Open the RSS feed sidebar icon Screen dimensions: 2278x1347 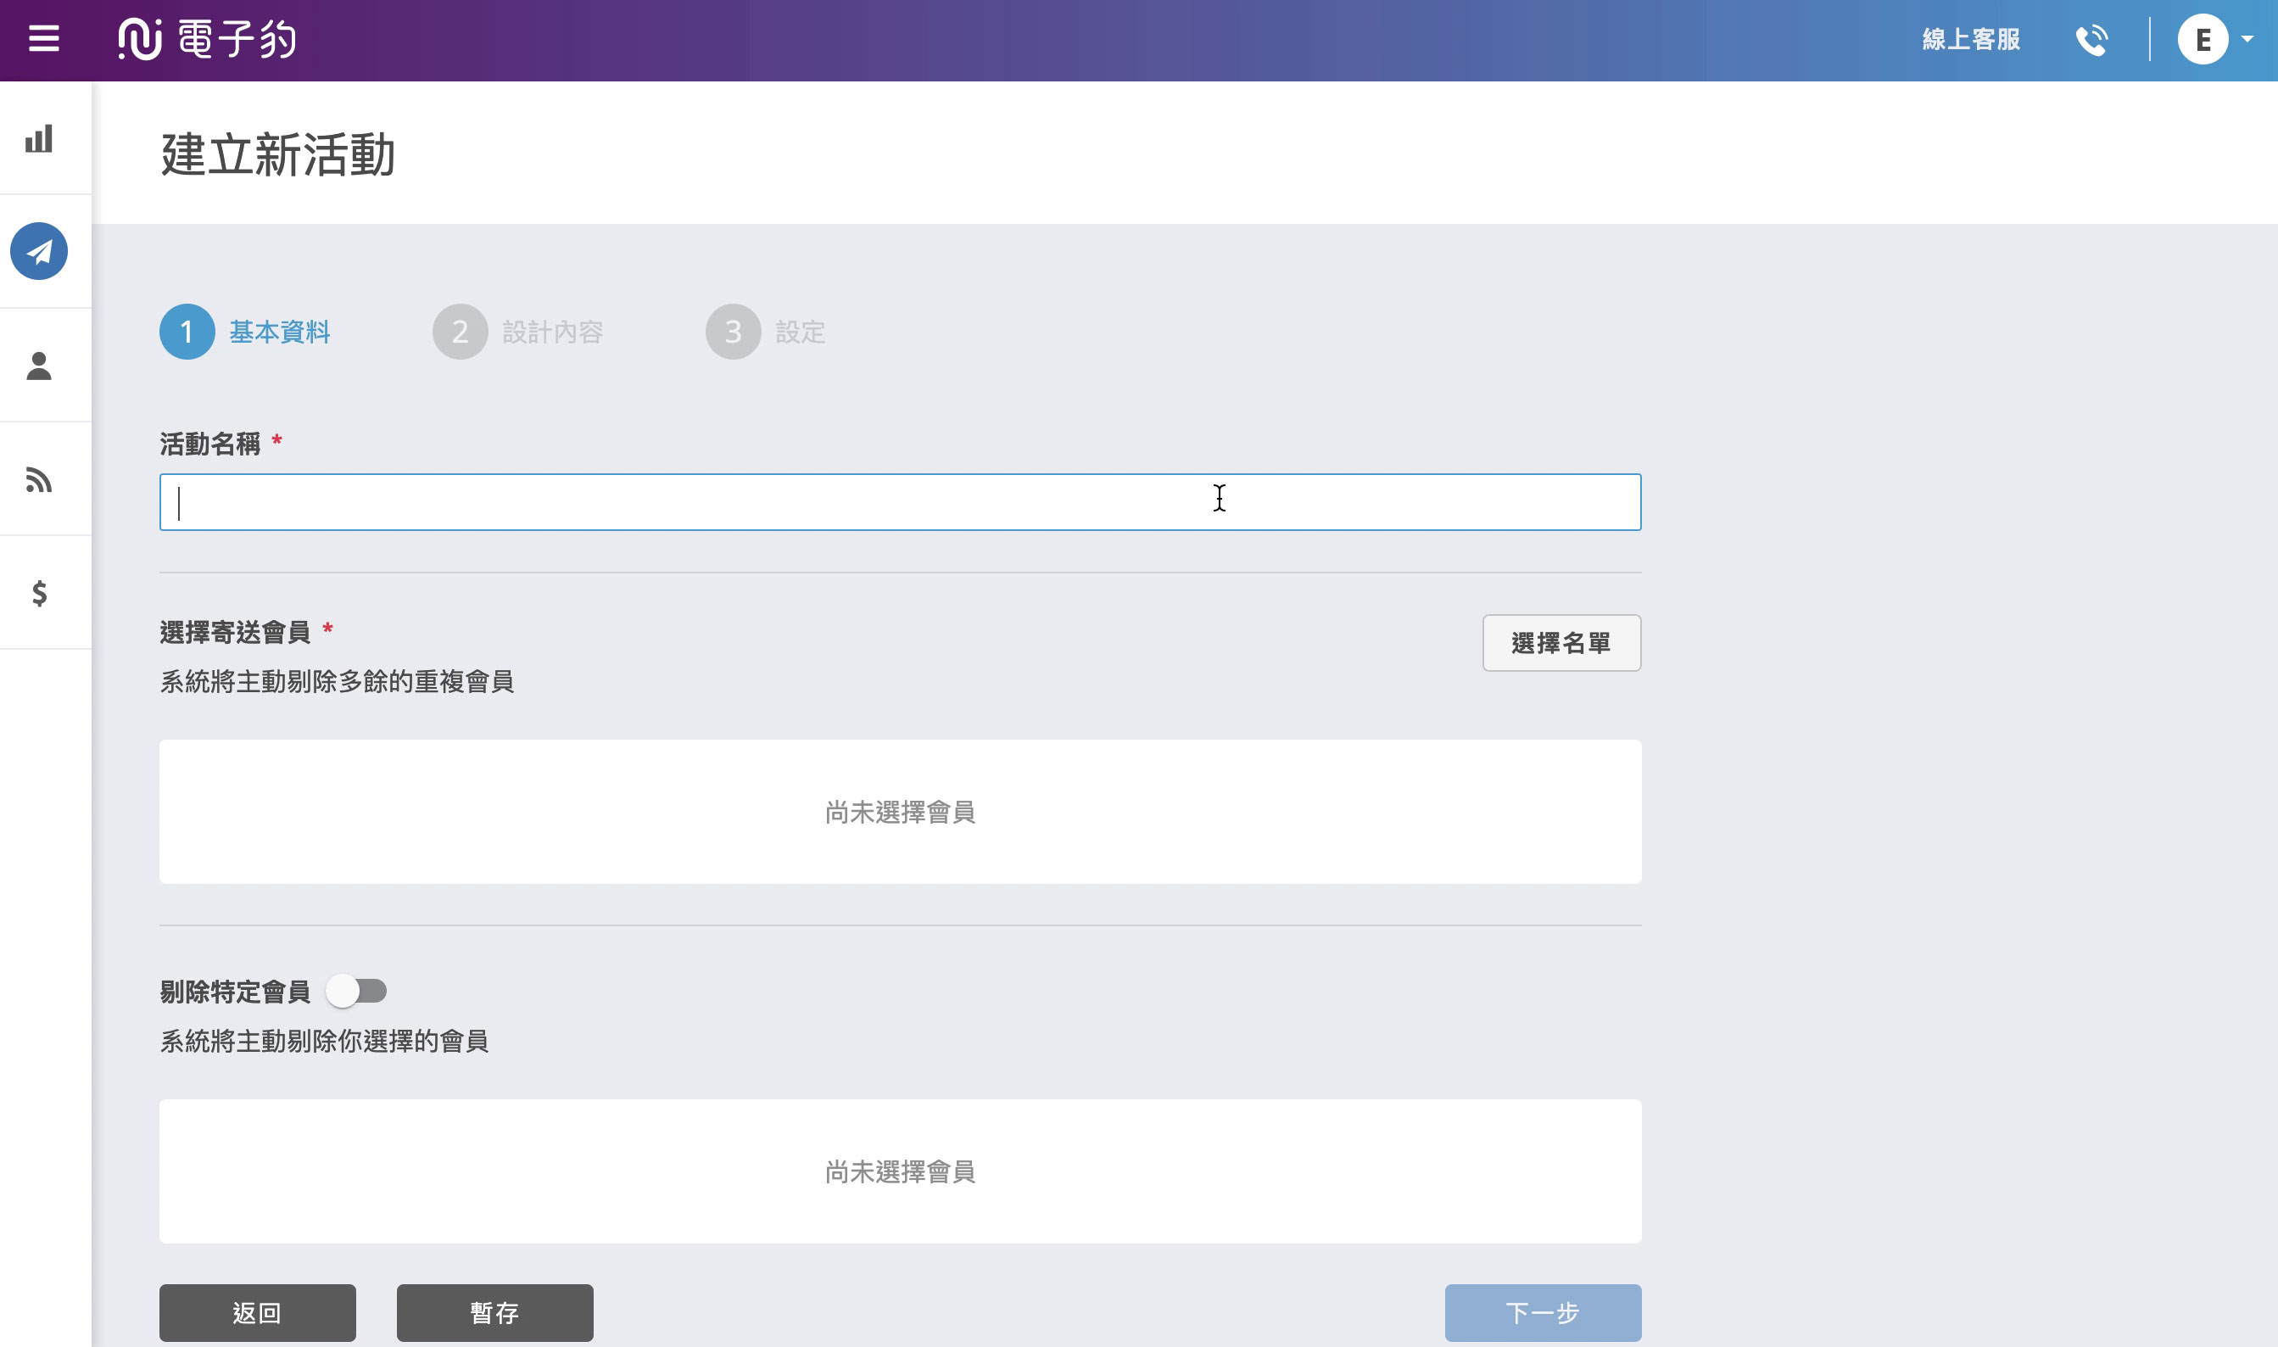click(x=39, y=479)
